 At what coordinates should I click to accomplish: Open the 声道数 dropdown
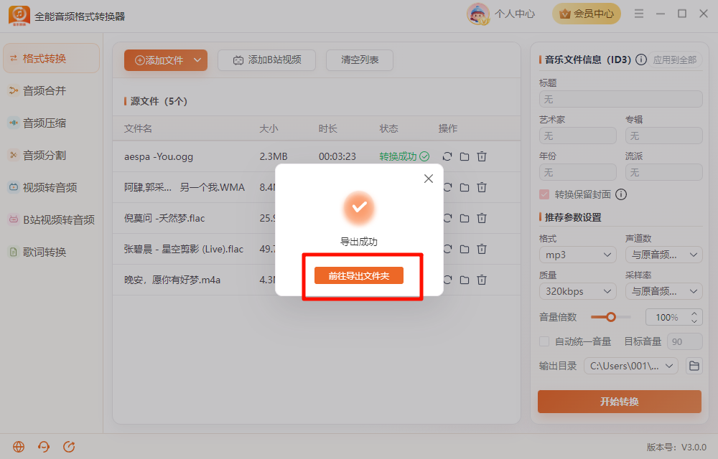[664, 255]
